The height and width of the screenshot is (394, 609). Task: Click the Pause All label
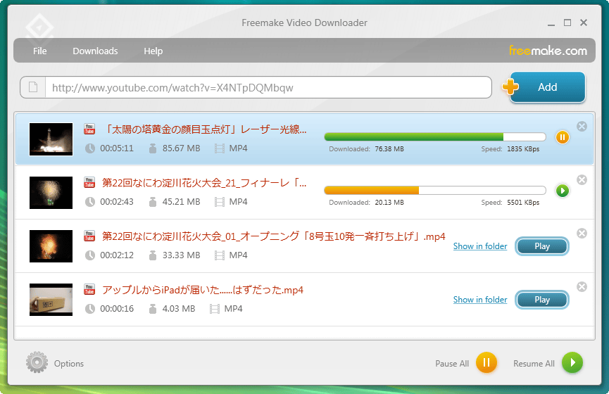pyautogui.click(x=452, y=364)
